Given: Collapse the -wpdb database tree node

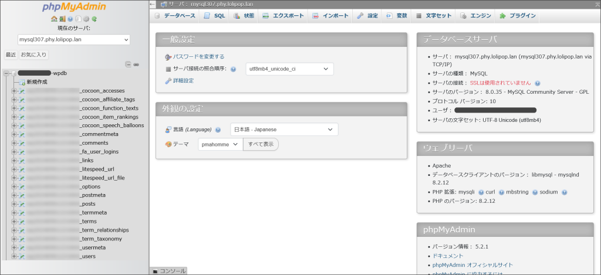Looking at the screenshot, I should (6, 73).
